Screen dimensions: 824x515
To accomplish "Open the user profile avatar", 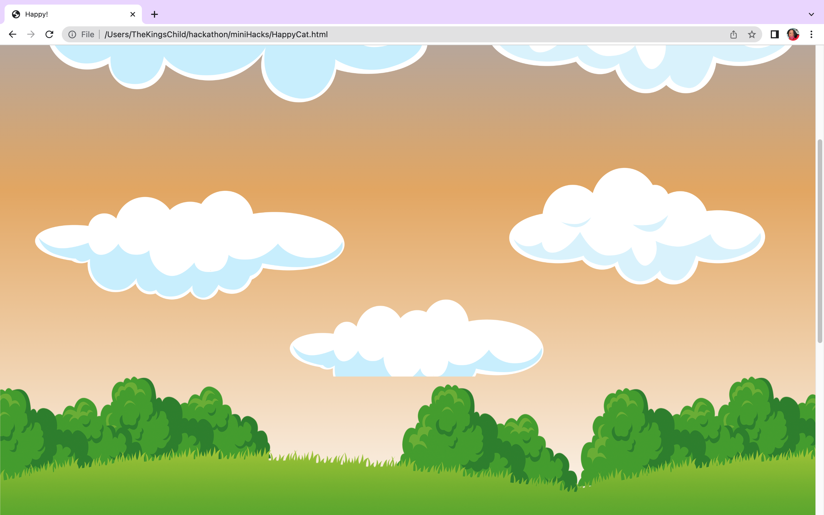I will click(x=793, y=34).
